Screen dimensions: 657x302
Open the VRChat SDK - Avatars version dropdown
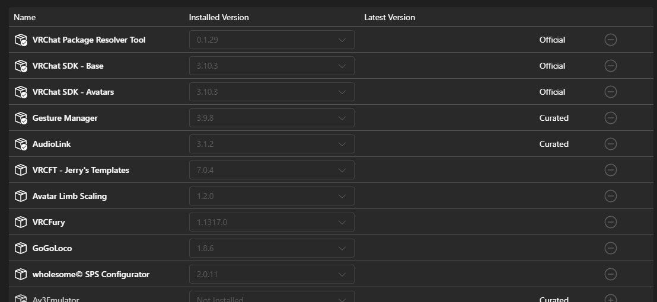pyautogui.click(x=272, y=92)
